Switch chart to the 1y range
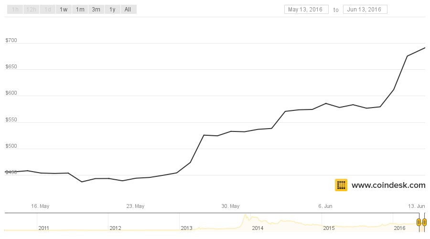 click(x=112, y=10)
